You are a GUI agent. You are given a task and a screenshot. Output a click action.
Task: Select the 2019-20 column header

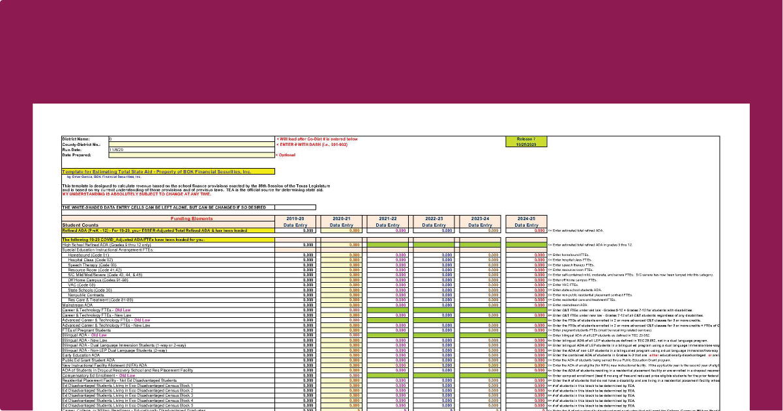click(295, 219)
